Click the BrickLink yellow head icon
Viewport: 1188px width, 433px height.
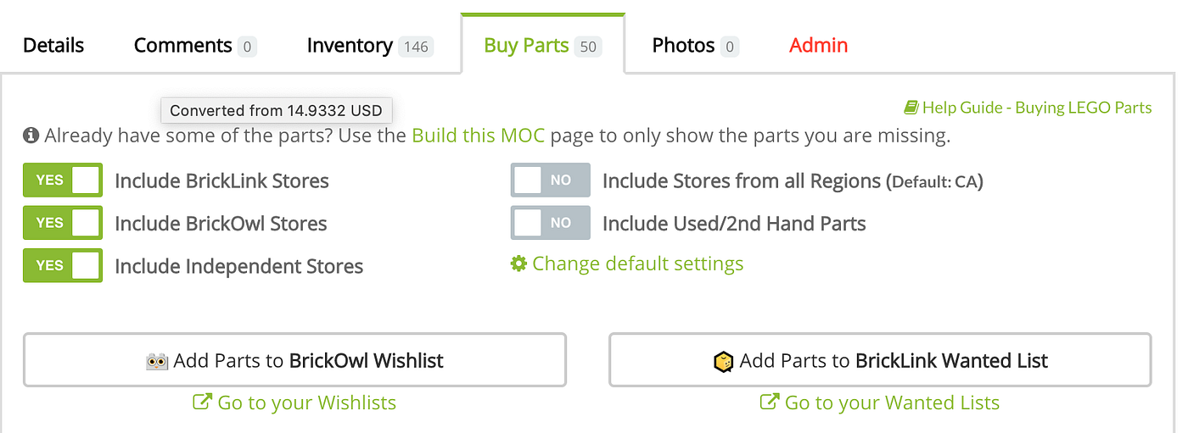(723, 362)
